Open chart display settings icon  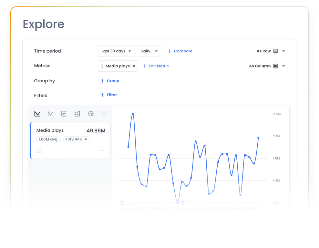coord(104,114)
